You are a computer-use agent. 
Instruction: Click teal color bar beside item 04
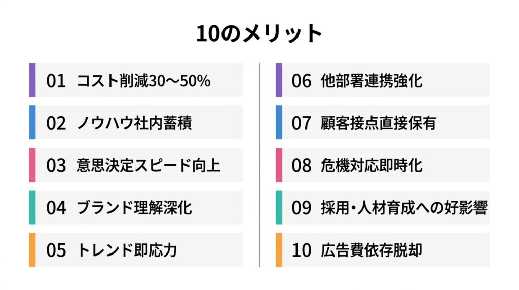pyautogui.click(x=32, y=207)
